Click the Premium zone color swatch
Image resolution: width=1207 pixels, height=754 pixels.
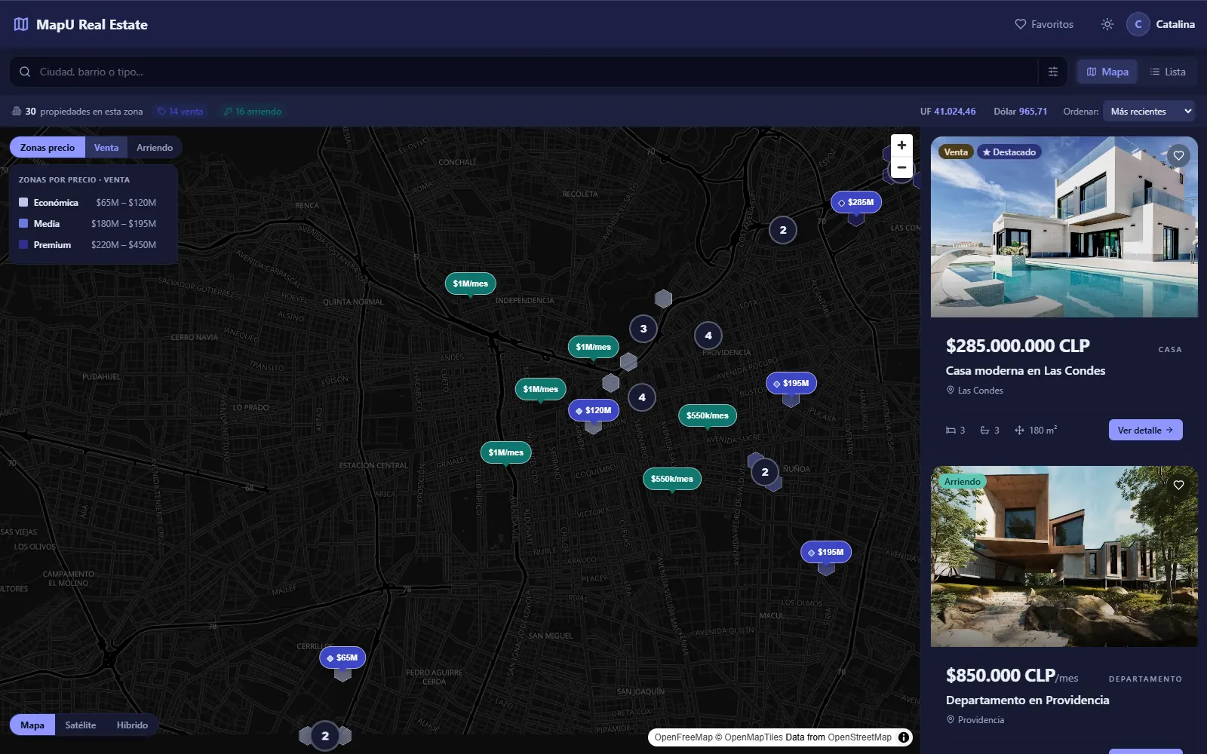pyautogui.click(x=23, y=244)
